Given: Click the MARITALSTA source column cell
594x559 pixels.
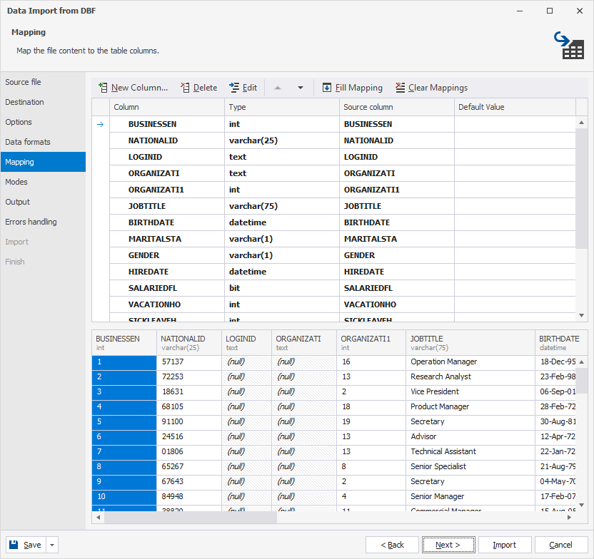Looking at the screenshot, I should point(397,239).
